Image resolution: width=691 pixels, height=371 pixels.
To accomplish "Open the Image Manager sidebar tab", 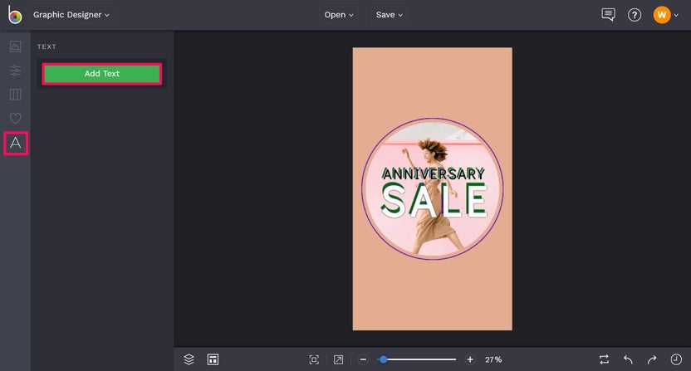I will (x=16, y=46).
